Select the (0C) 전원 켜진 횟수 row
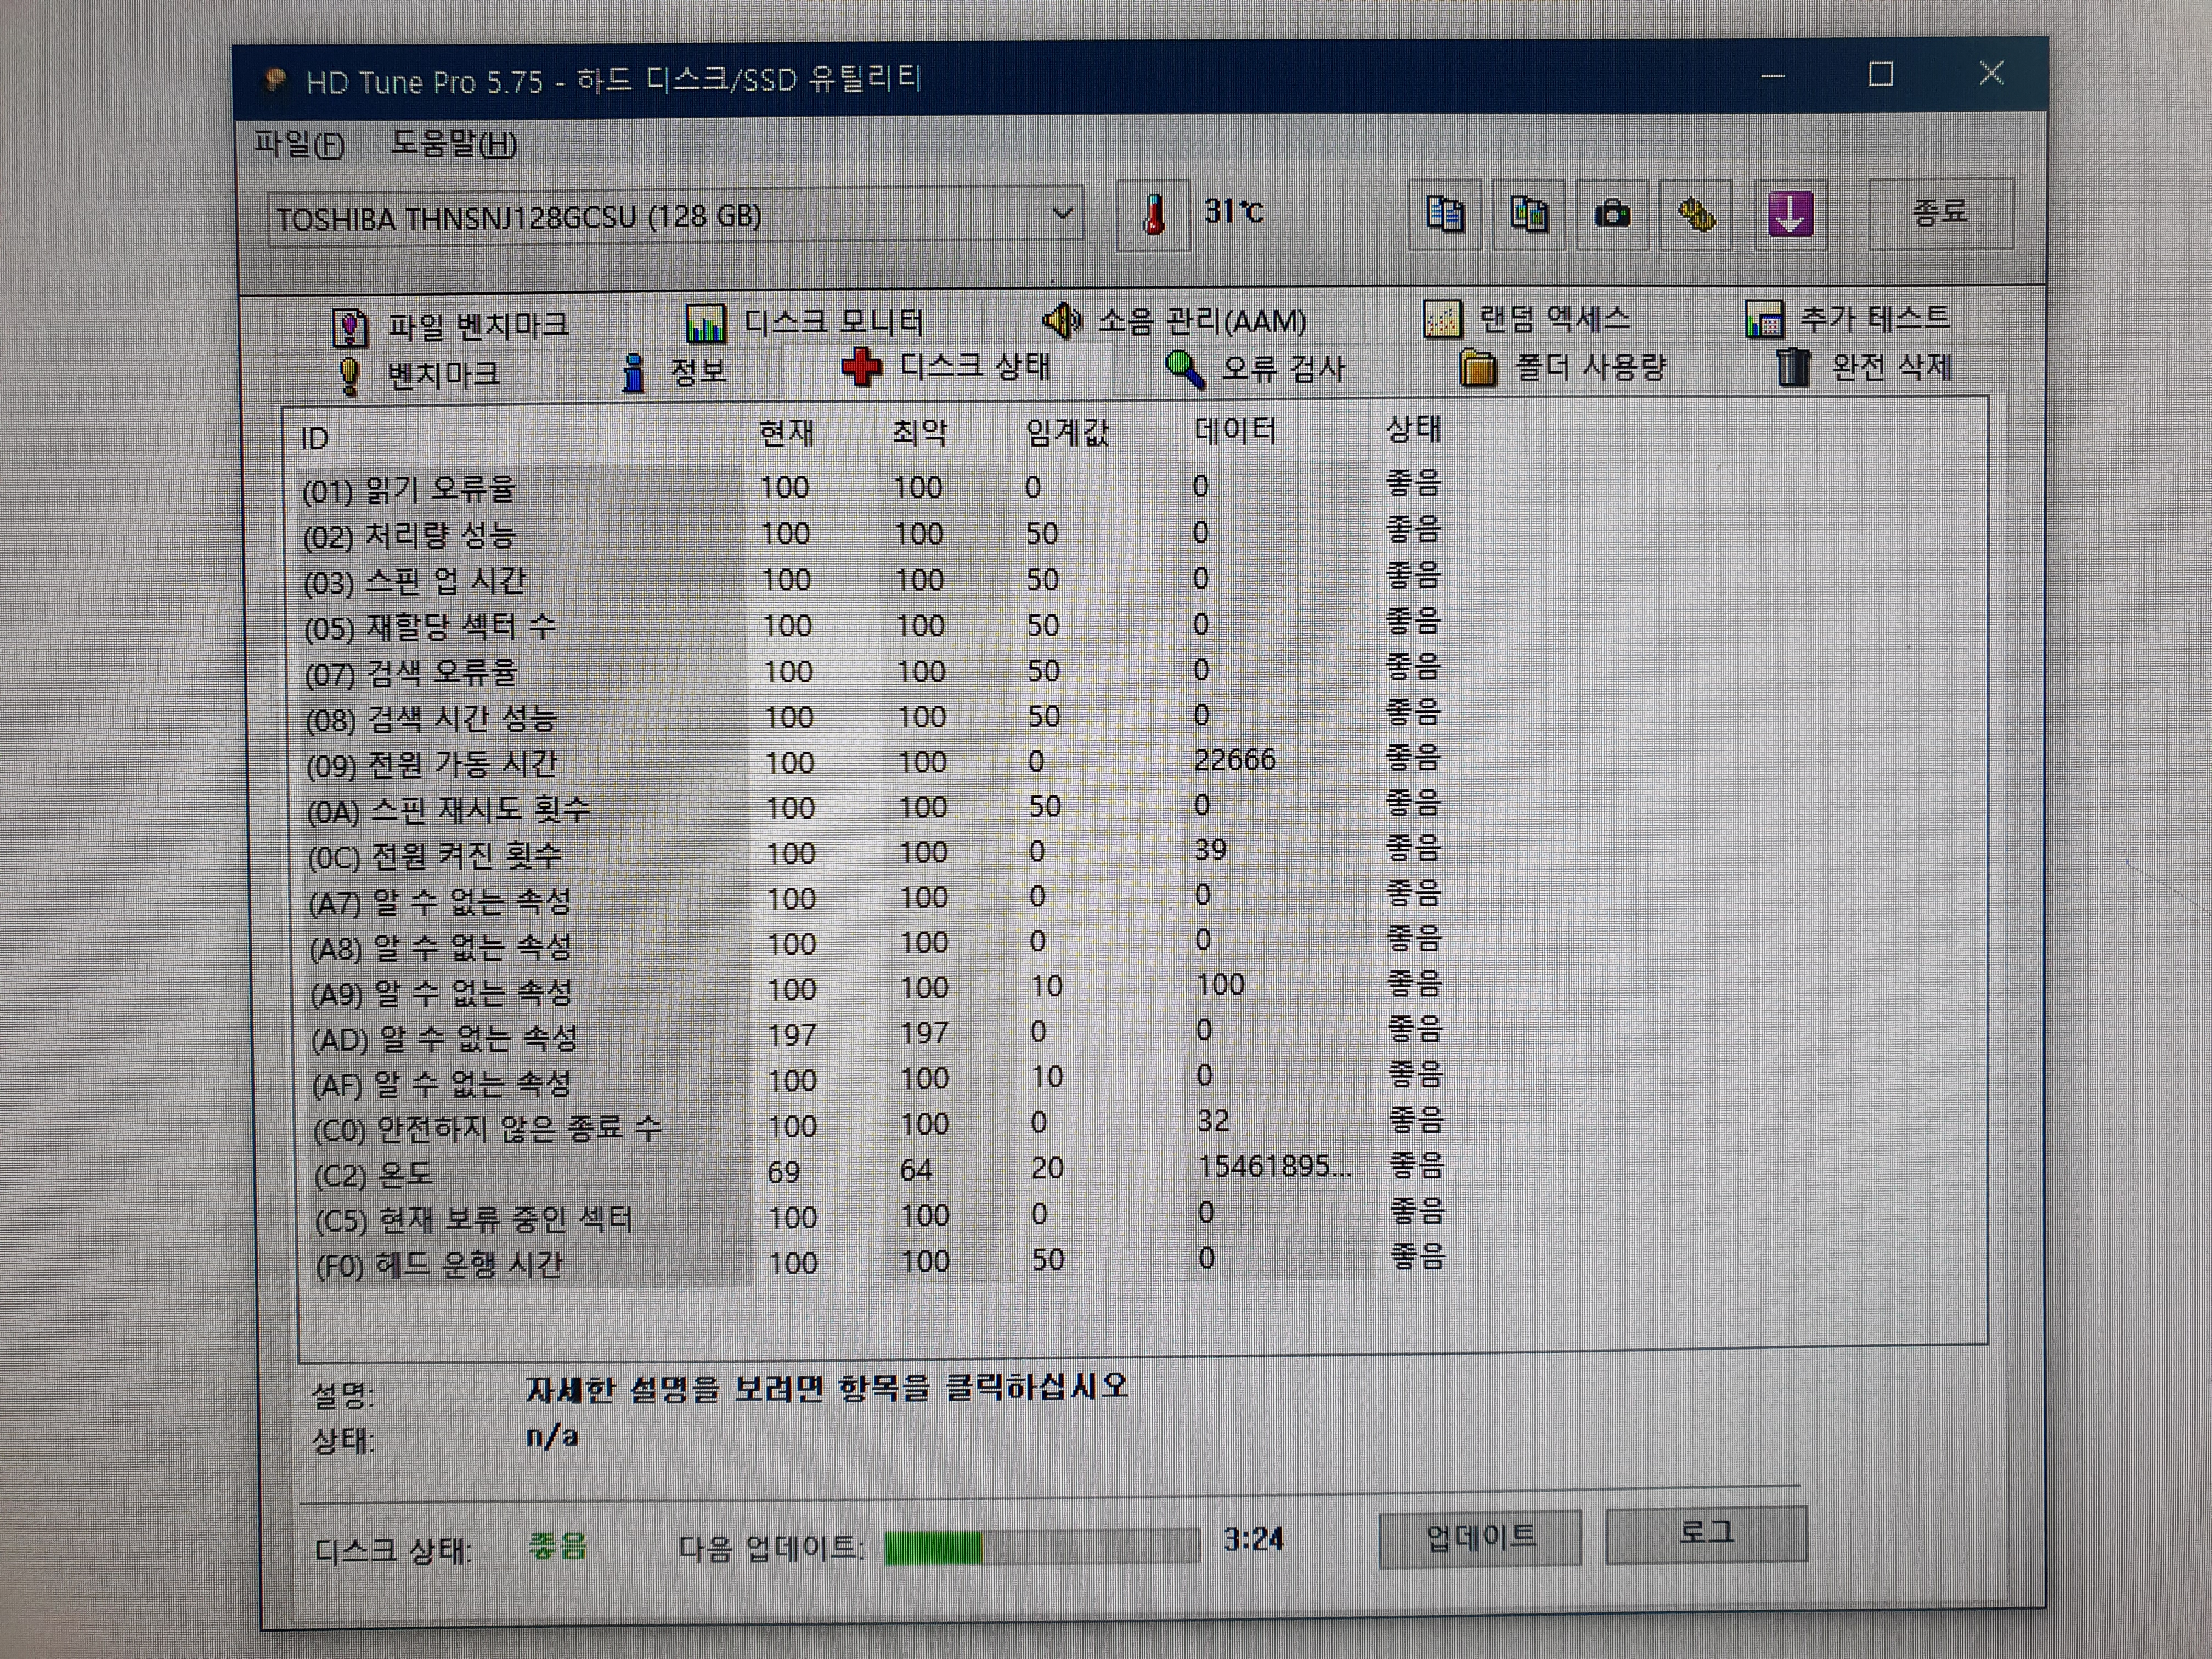The width and height of the screenshot is (2212, 1659). tap(875, 854)
